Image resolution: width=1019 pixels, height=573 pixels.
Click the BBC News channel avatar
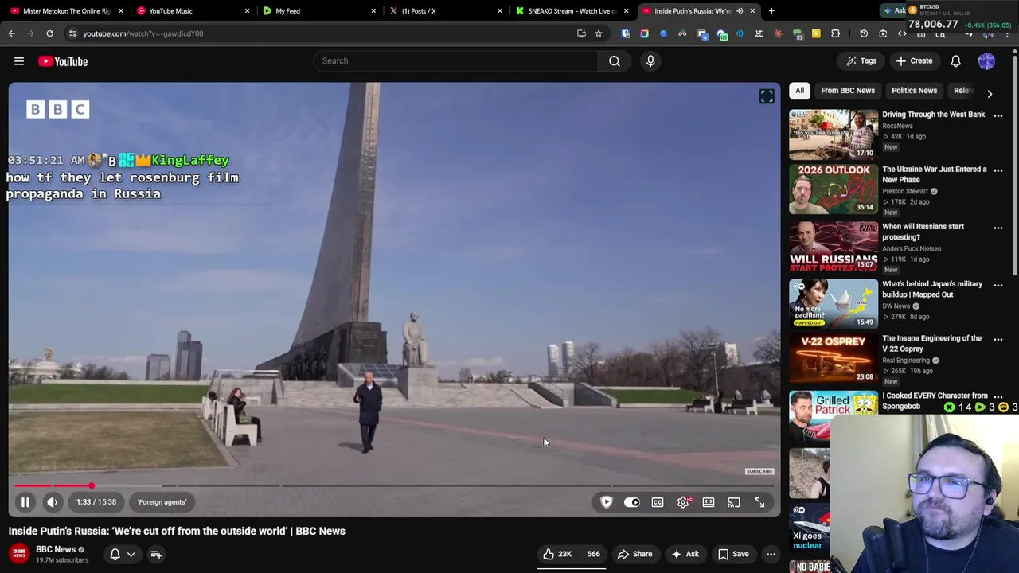click(19, 554)
